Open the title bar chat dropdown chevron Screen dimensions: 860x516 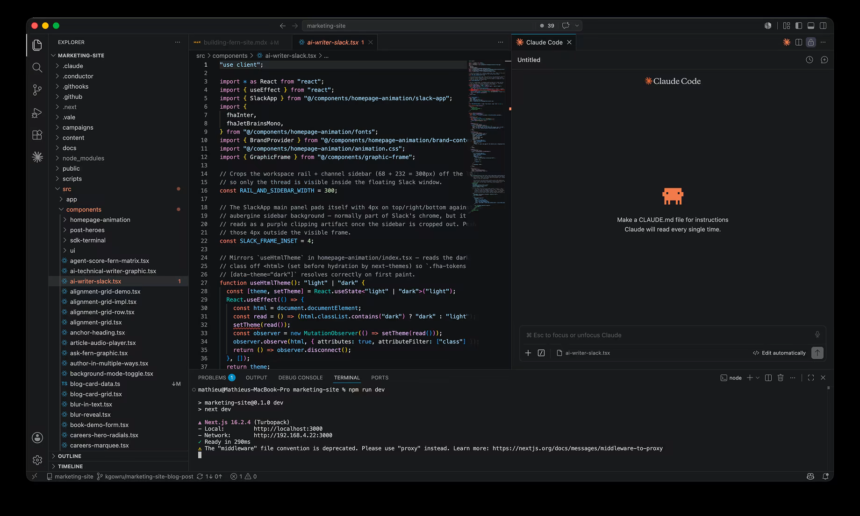577,26
